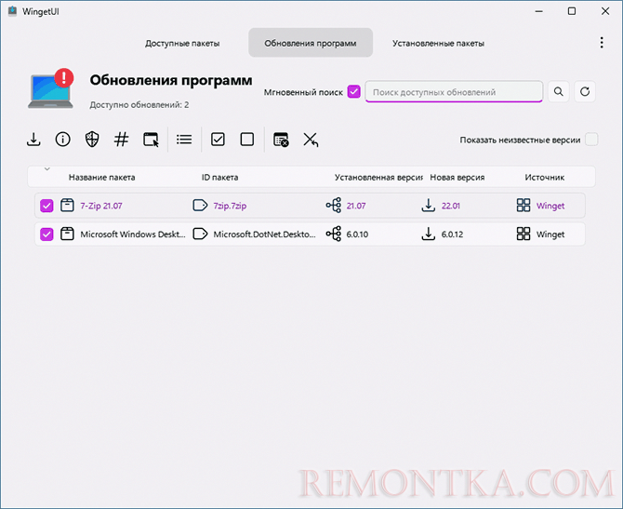Select the Microsoft Windows Deskt... package name
Screen dimensions: 623x509
point(133,234)
